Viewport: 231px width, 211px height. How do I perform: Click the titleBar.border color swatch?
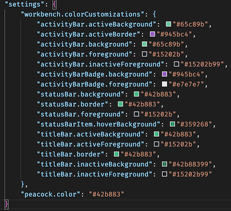(117, 155)
